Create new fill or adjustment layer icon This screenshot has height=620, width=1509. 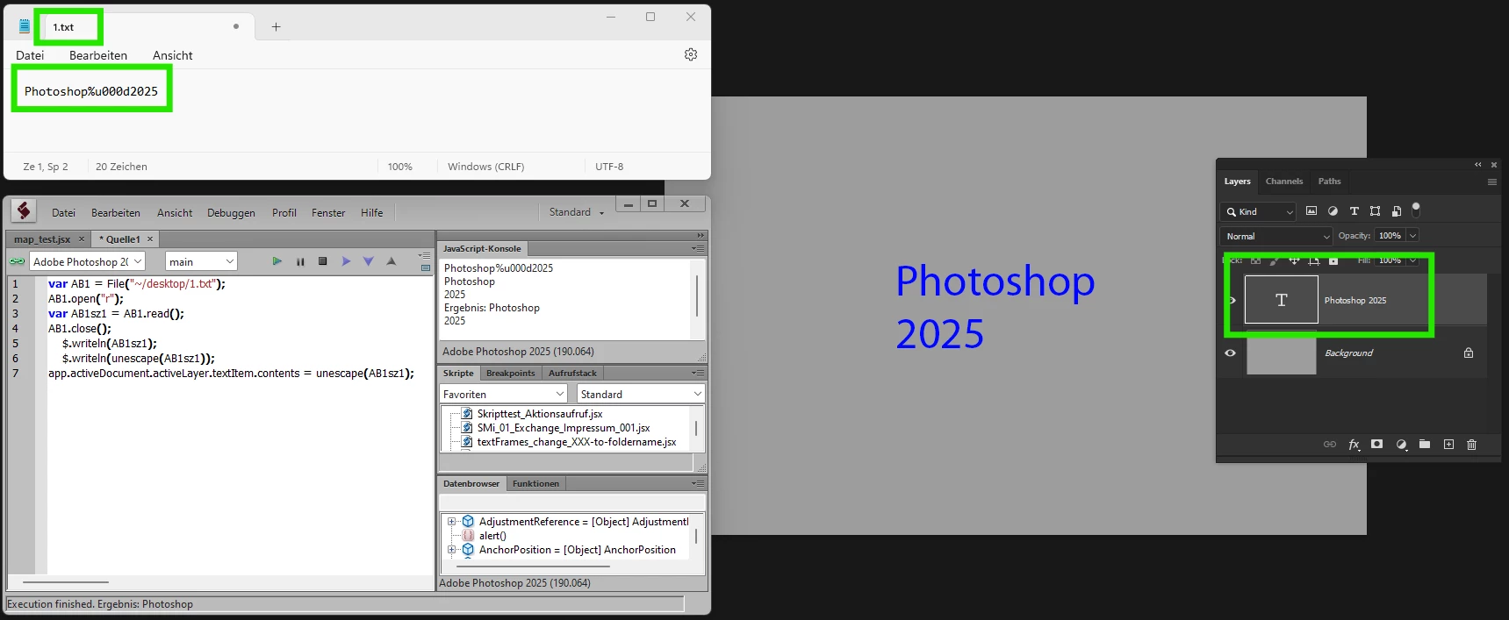coord(1401,445)
